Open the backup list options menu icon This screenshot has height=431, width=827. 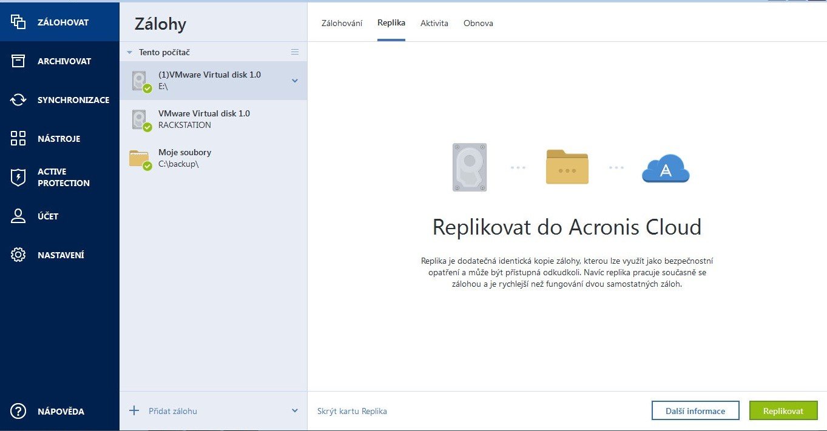click(295, 52)
